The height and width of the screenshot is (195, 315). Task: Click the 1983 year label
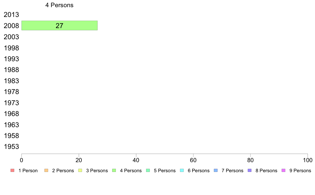(11, 81)
